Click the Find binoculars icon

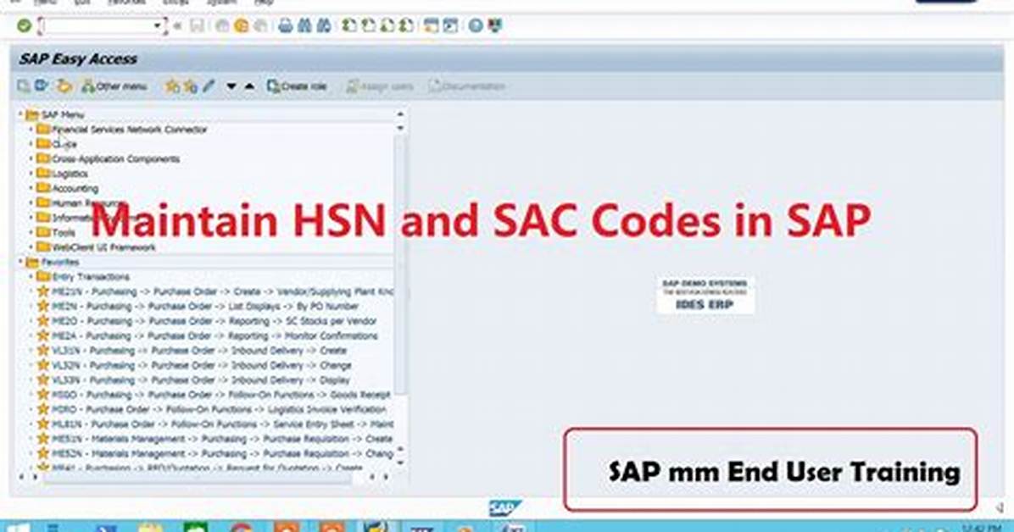(304, 26)
